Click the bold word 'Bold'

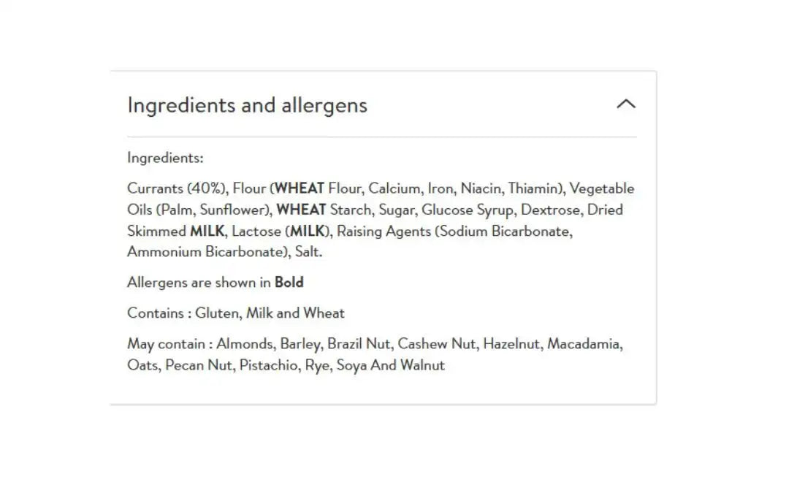(x=289, y=283)
